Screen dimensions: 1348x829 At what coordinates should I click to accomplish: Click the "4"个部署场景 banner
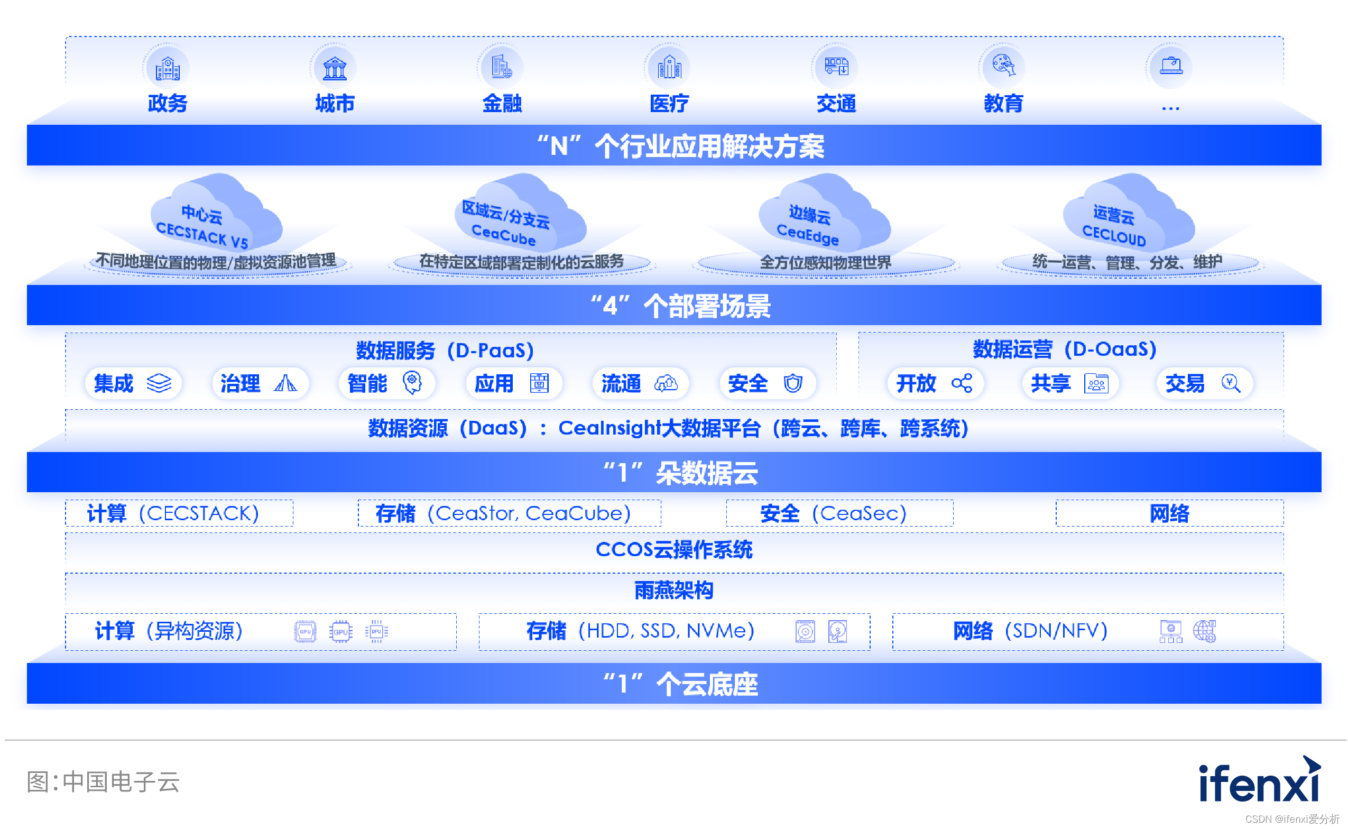[x=673, y=305]
